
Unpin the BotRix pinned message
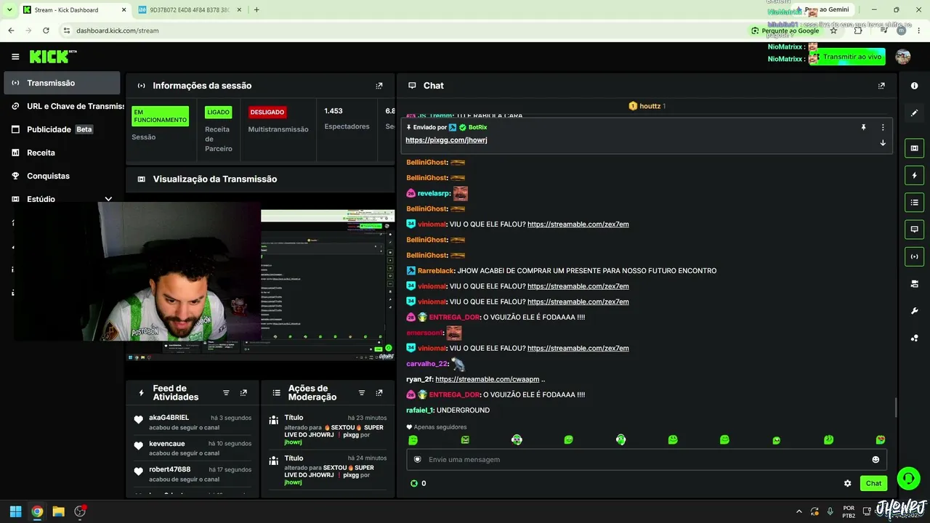863,127
